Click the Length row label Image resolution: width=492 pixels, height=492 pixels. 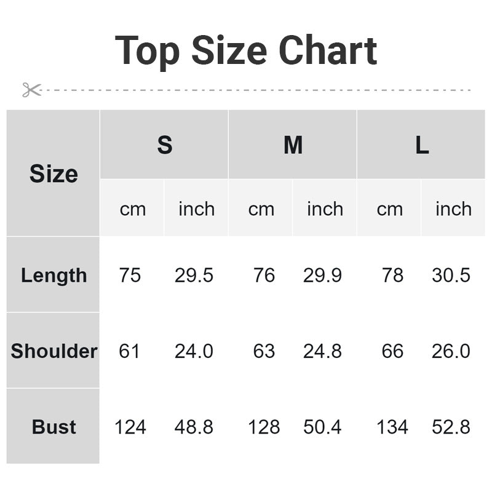click(x=53, y=274)
